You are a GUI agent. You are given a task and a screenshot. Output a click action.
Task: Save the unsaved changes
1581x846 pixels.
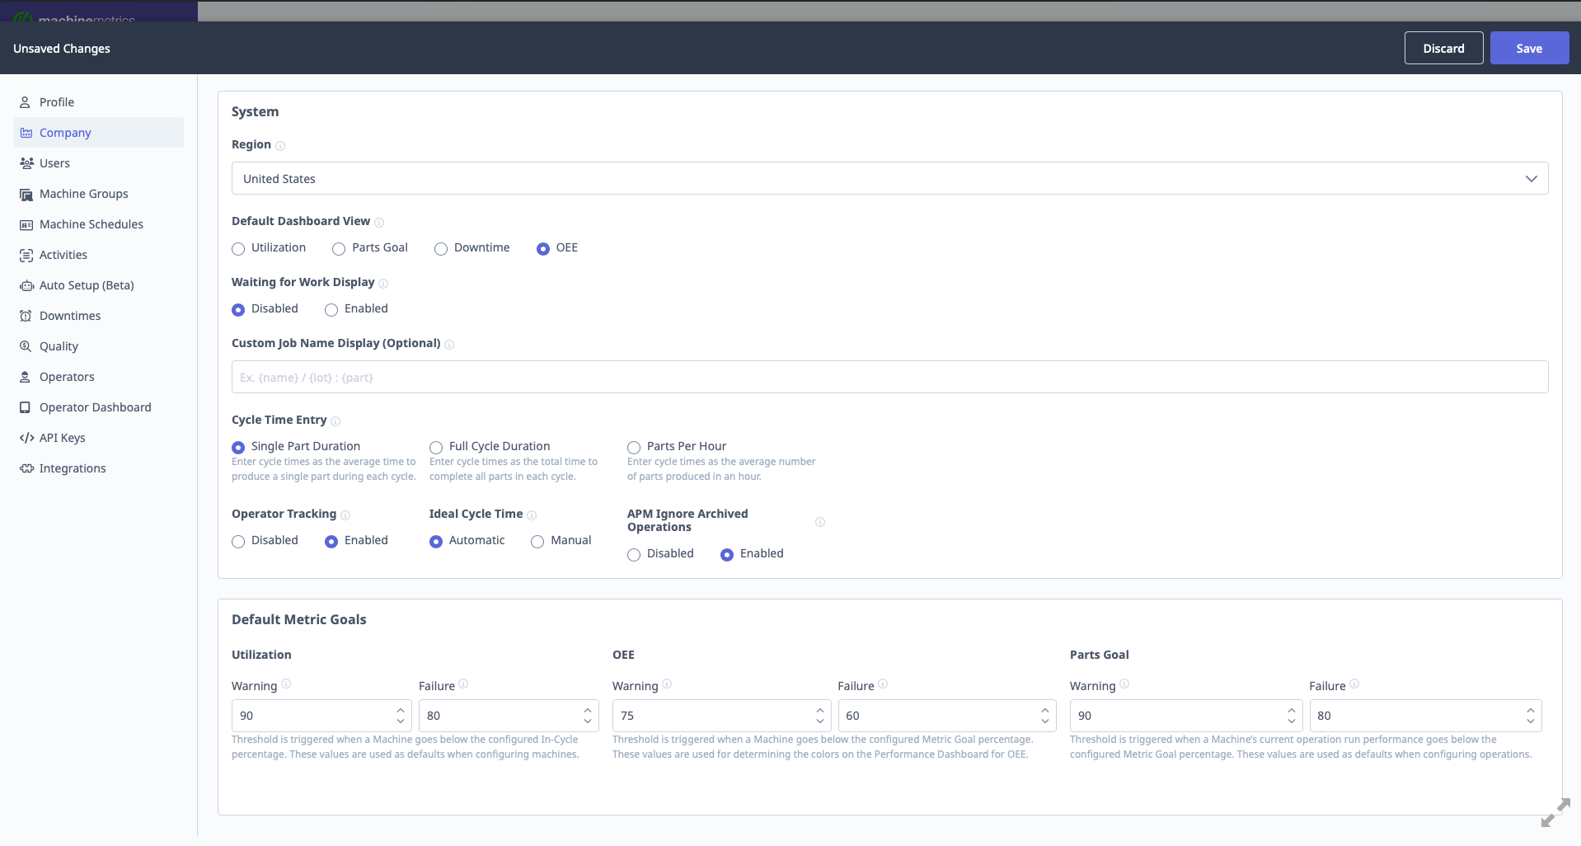[1529, 48]
